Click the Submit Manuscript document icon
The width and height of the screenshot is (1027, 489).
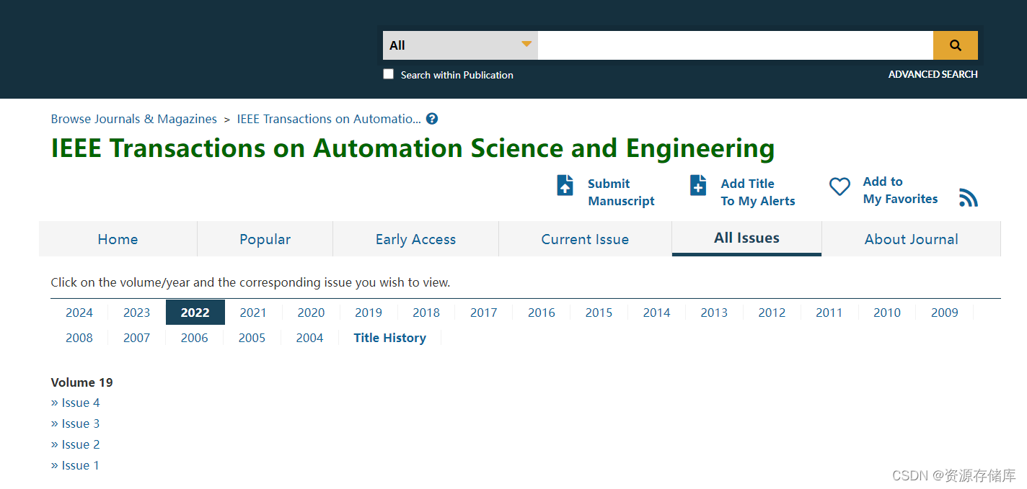coord(565,185)
